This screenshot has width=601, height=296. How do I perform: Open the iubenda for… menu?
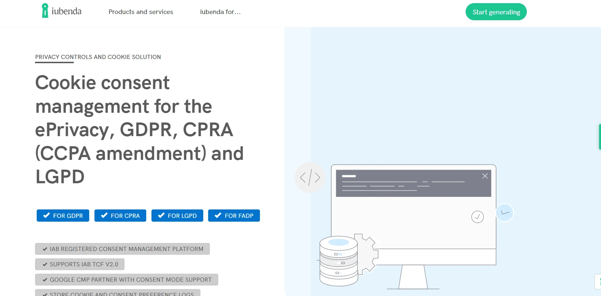220,12
